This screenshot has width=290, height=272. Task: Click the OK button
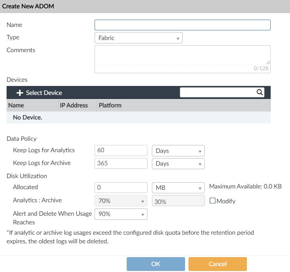[156, 264]
